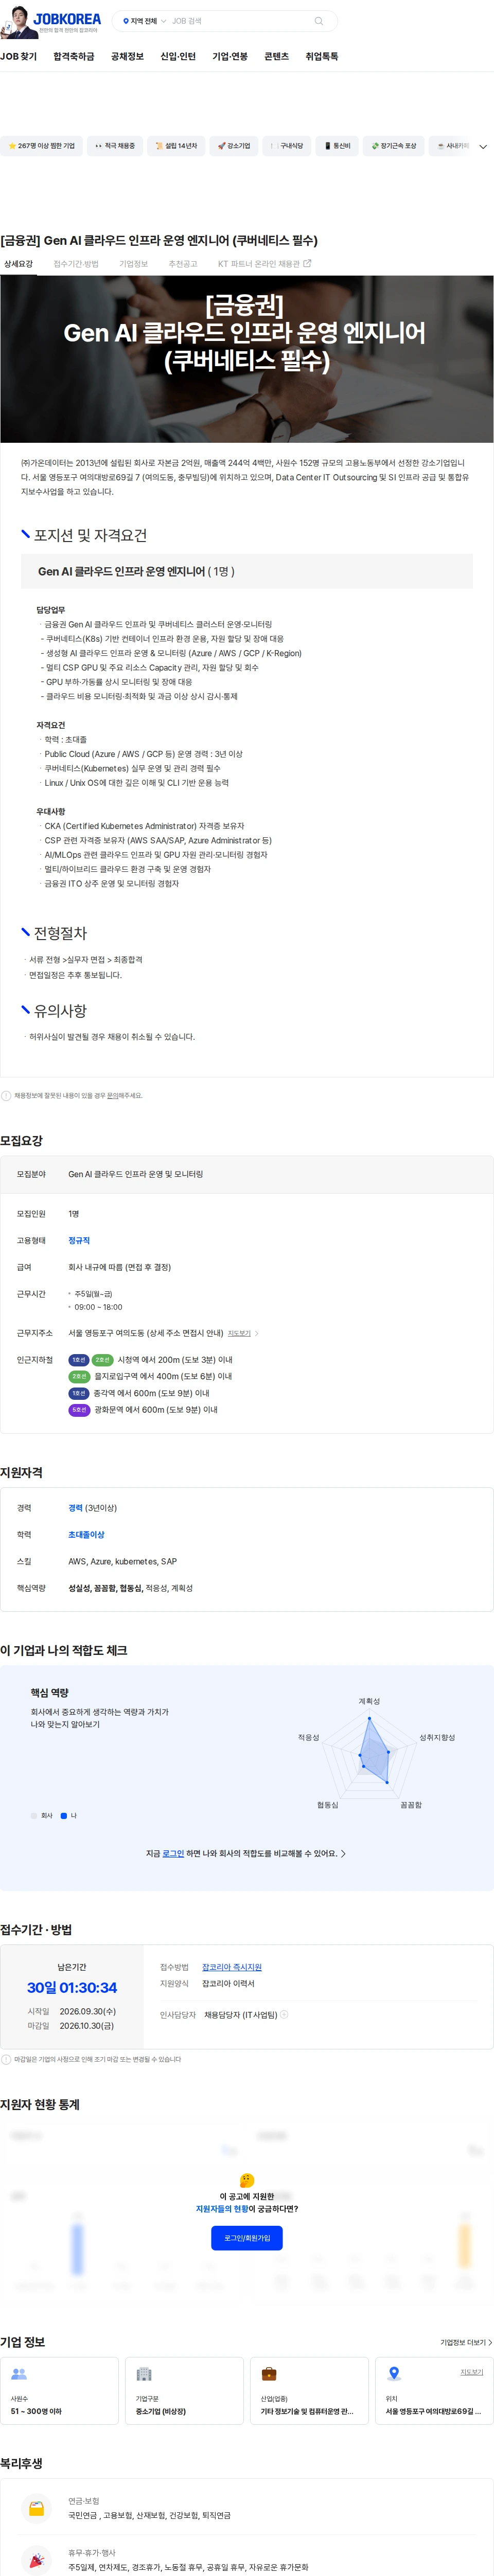494x2576 pixels.
Task: Click the 기업구분 building icon card
Action: click(184, 2391)
